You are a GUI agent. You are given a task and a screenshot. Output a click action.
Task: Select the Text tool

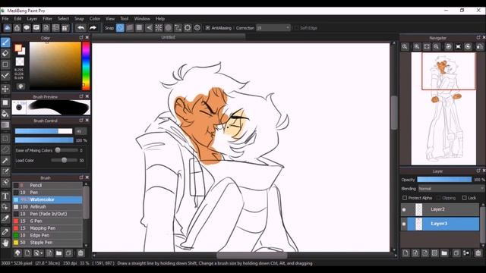[x=5, y=196]
